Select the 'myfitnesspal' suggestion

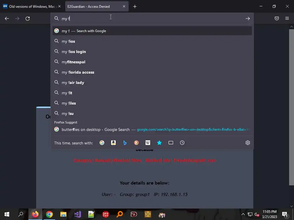(x=152, y=62)
